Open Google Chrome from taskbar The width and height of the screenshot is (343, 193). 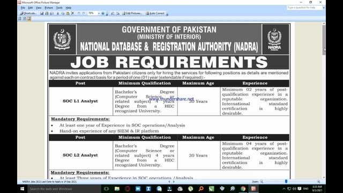click(x=243, y=189)
